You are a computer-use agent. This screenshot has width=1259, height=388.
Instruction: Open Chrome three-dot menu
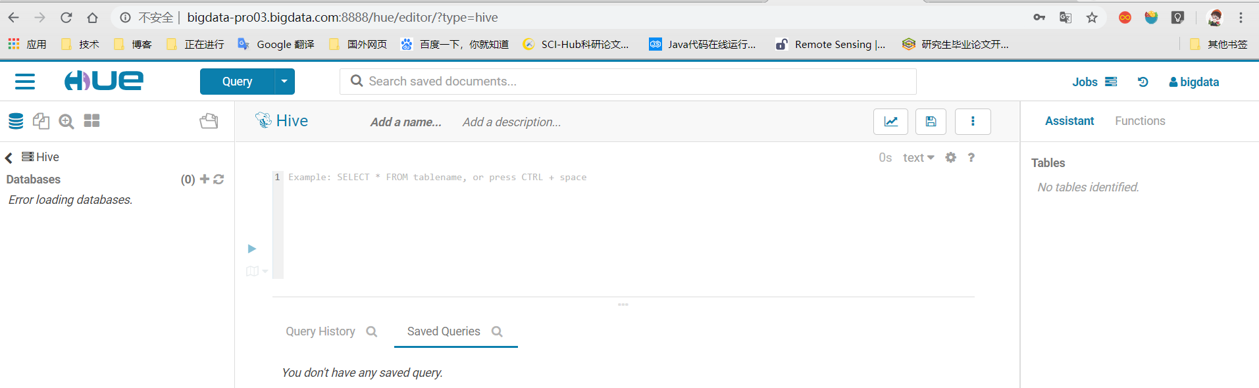point(1241,18)
